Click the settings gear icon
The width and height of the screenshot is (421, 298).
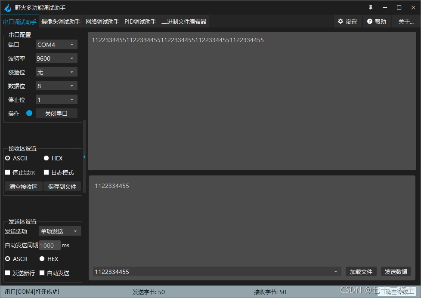pyautogui.click(x=341, y=22)
